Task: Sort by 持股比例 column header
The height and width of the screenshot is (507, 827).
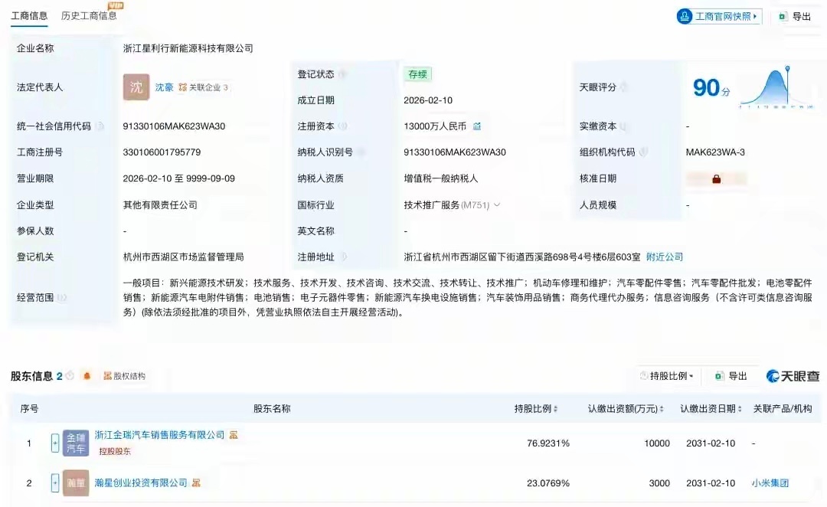Action: pos(536,409)
